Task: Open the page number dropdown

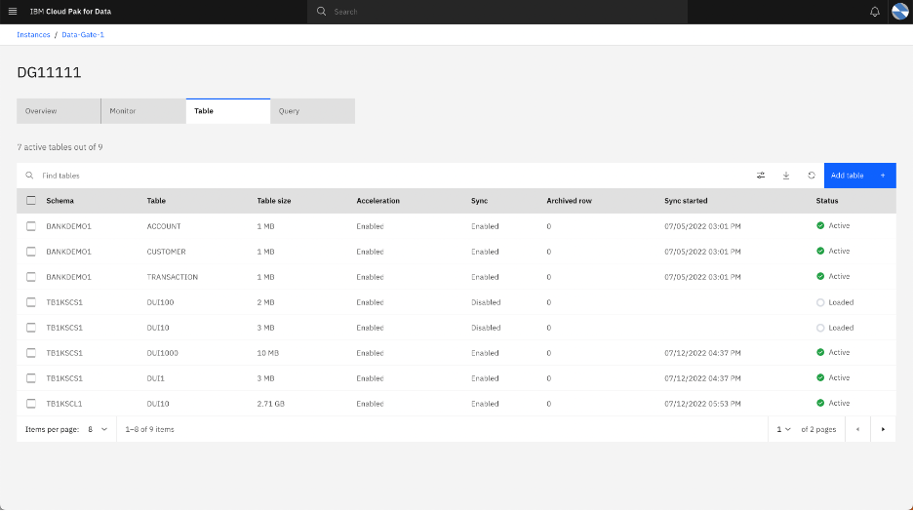Action: 783,429
